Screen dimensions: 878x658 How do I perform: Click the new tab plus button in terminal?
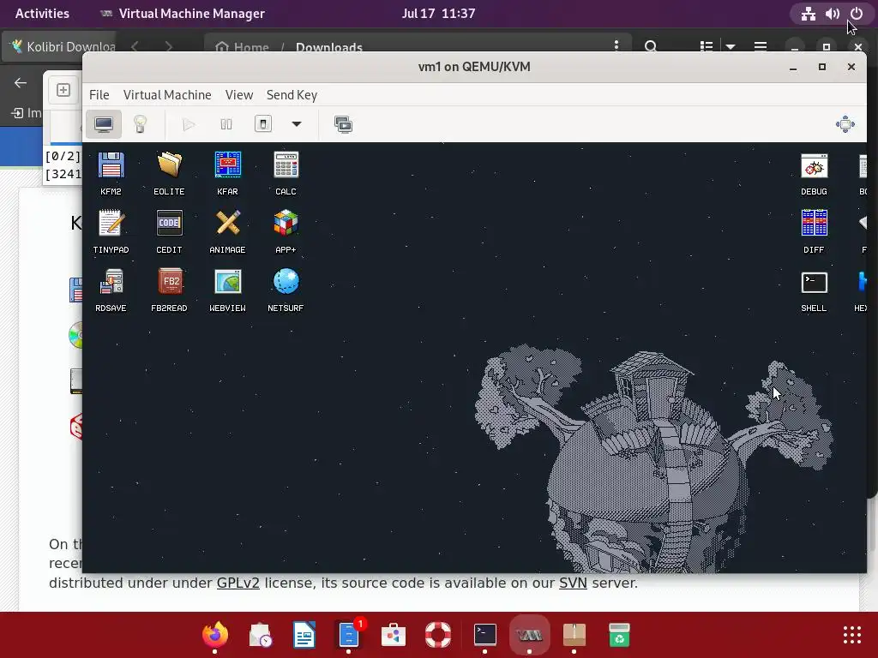pos(63,90)
